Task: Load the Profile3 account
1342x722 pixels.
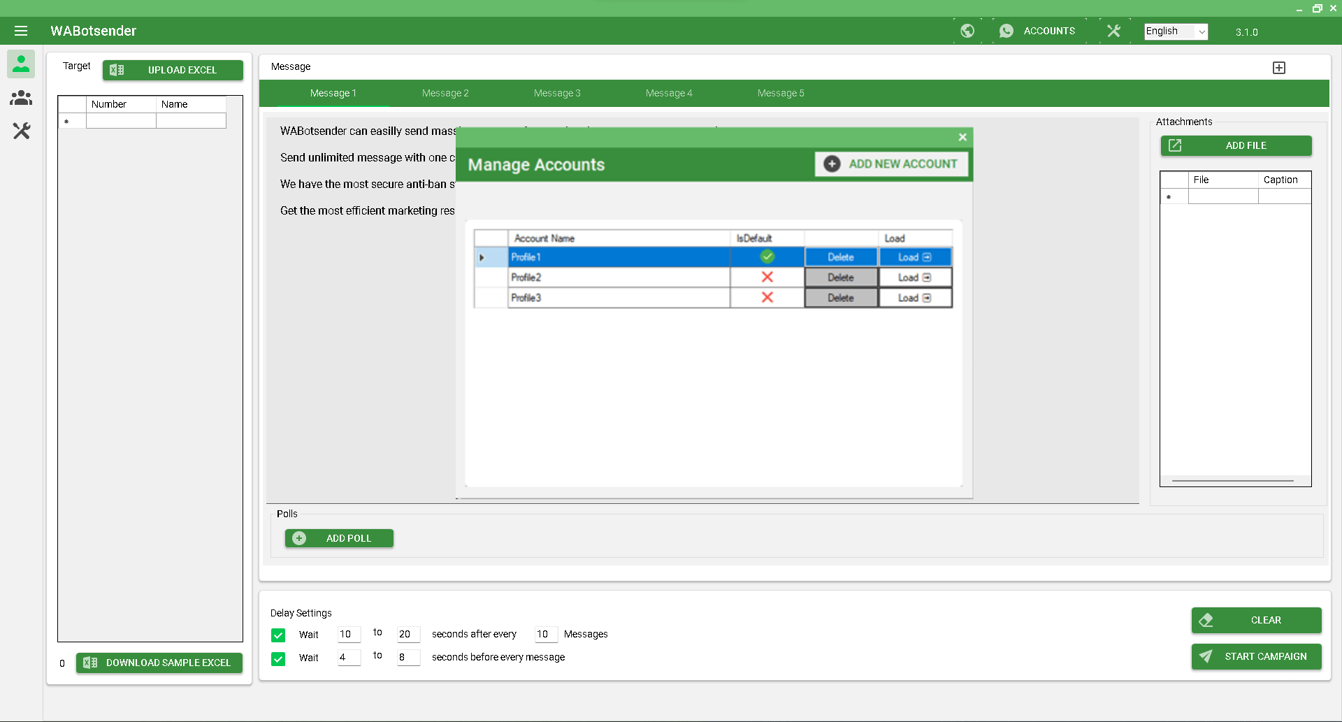Action: click(x=914, y=298)
